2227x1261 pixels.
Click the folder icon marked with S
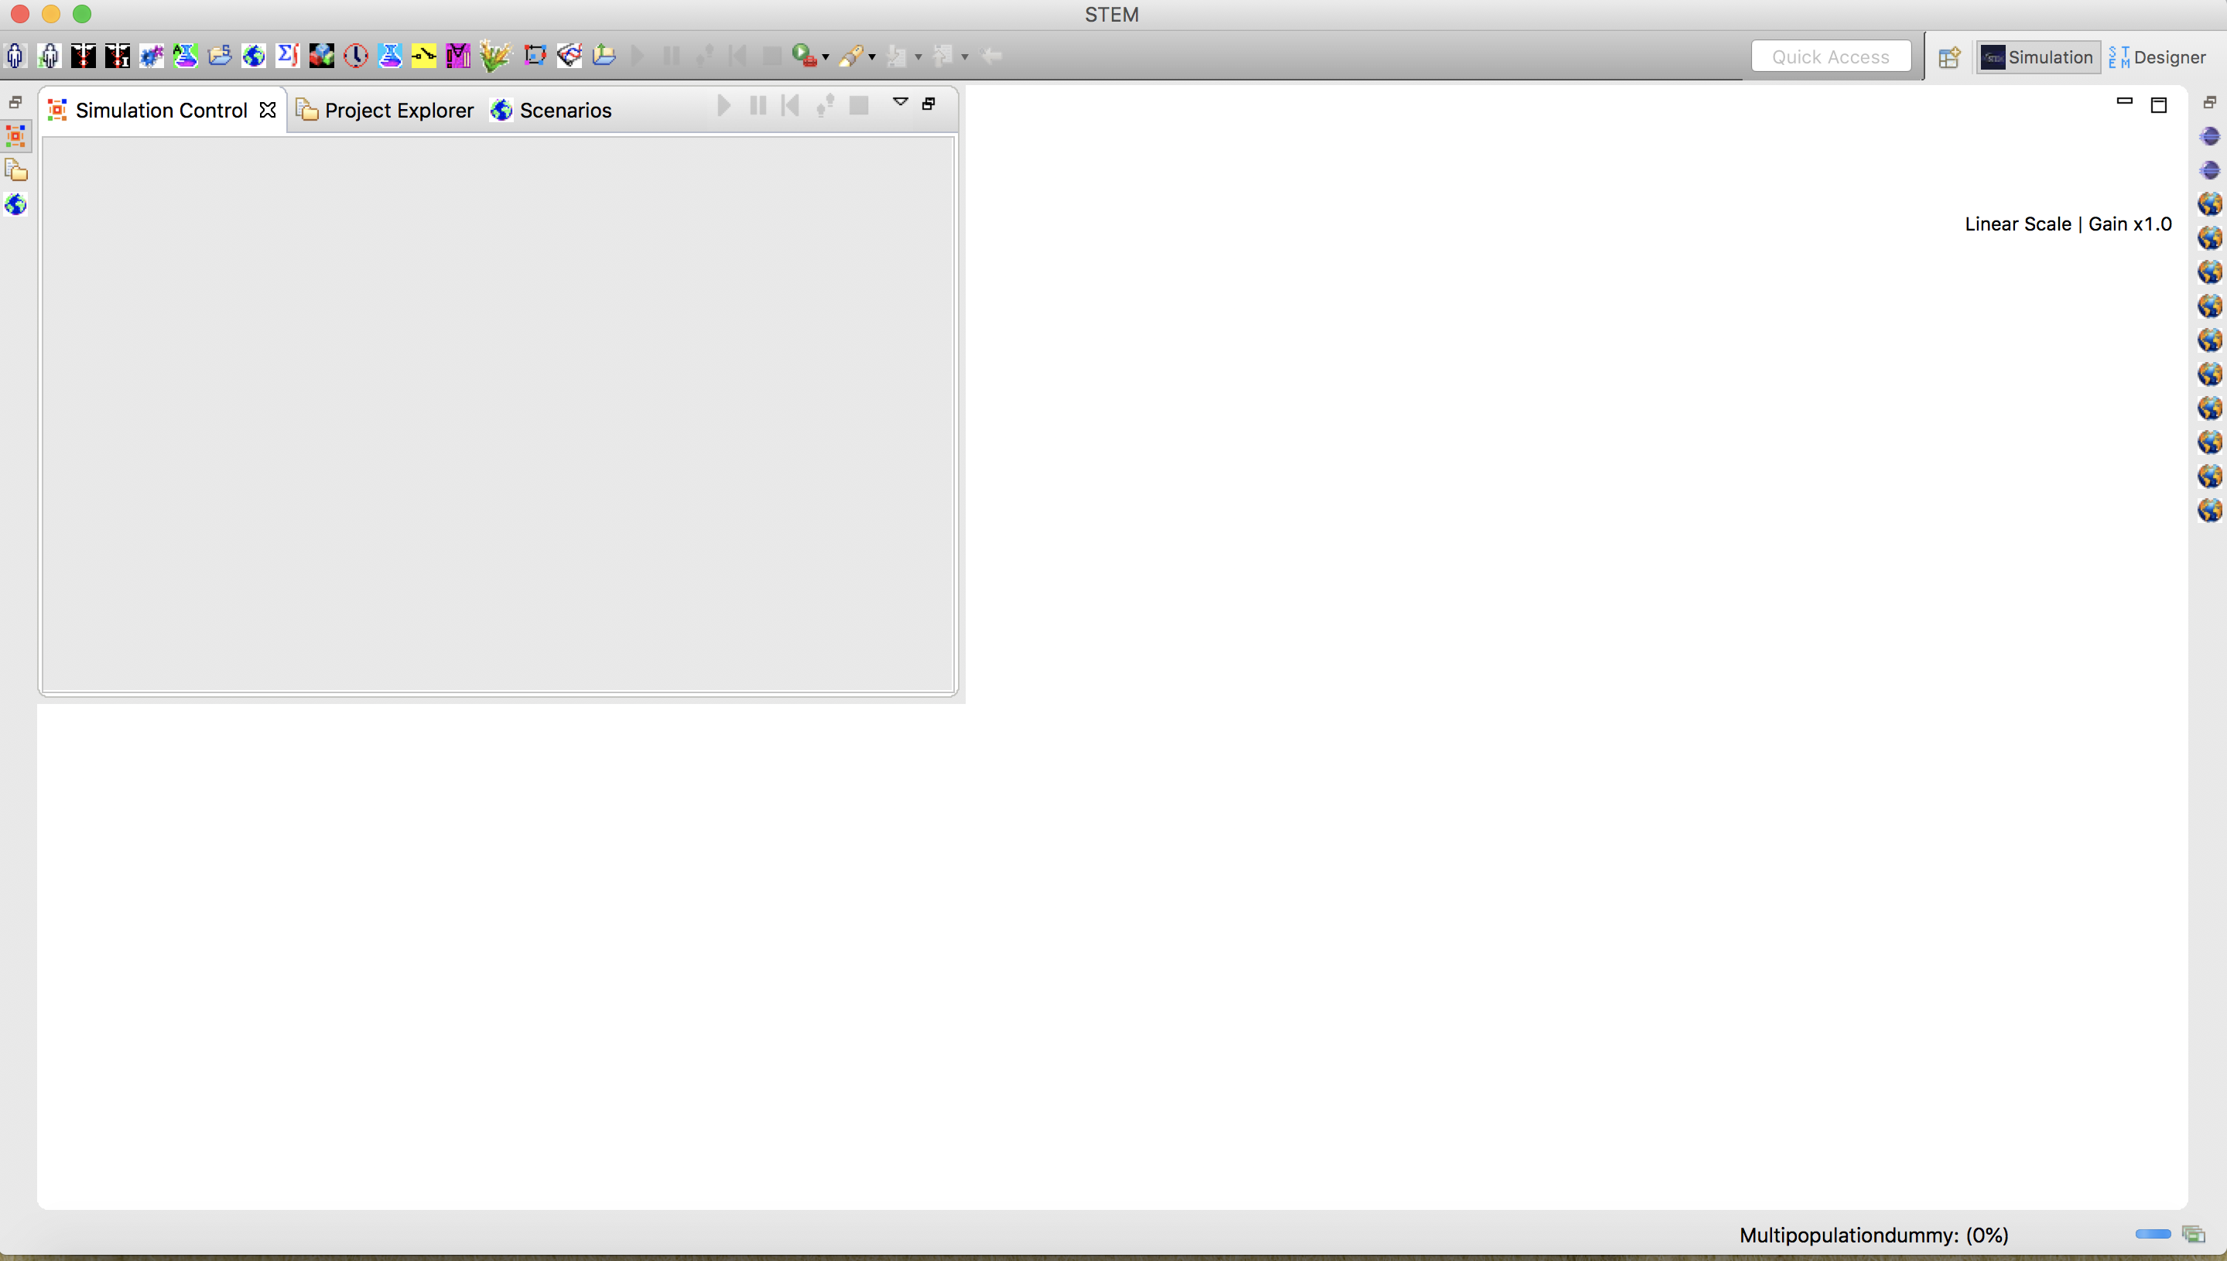220,56
